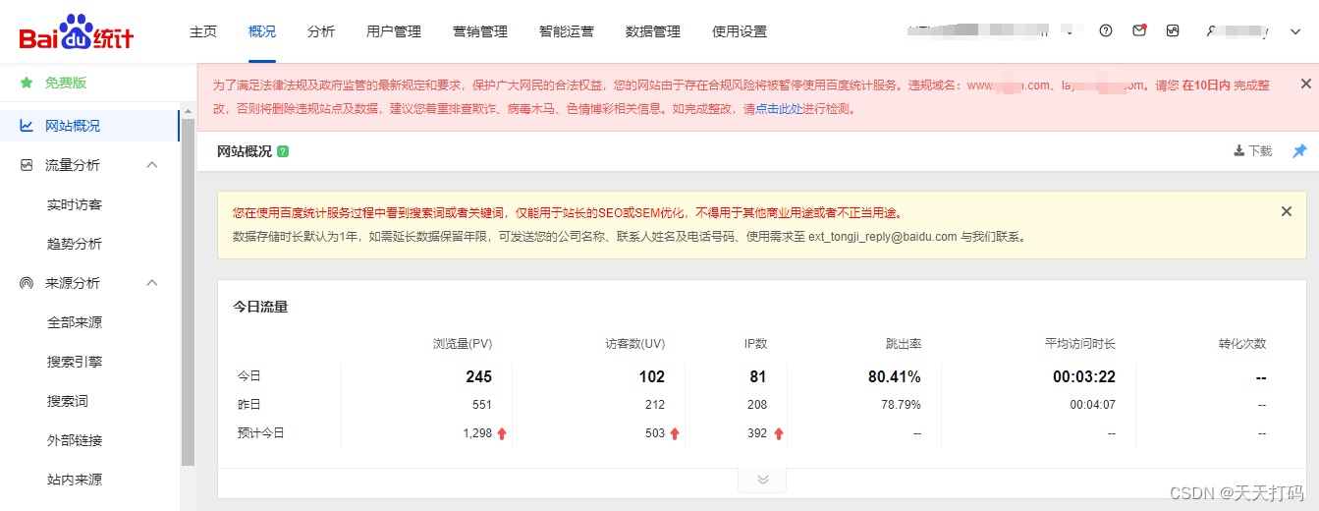1319x511 pixels.
Task: Click the 网站概况 line-chart sidebar icon
Action: (x=27, y=126)
